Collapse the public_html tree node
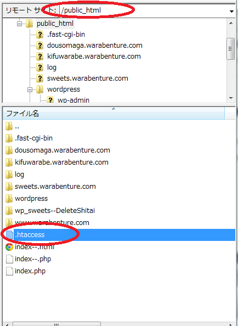238x326 pixels. point(19,24)
